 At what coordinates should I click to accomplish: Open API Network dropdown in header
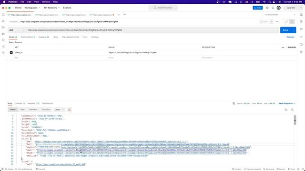click(51, 8)
